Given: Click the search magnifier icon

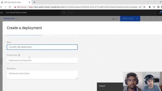Looking at the screenshot, I should 64,13.
